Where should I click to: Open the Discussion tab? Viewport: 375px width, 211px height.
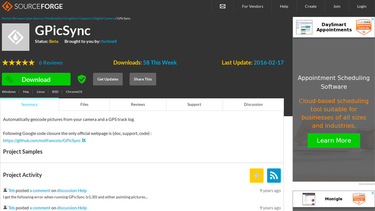point(253,105)
